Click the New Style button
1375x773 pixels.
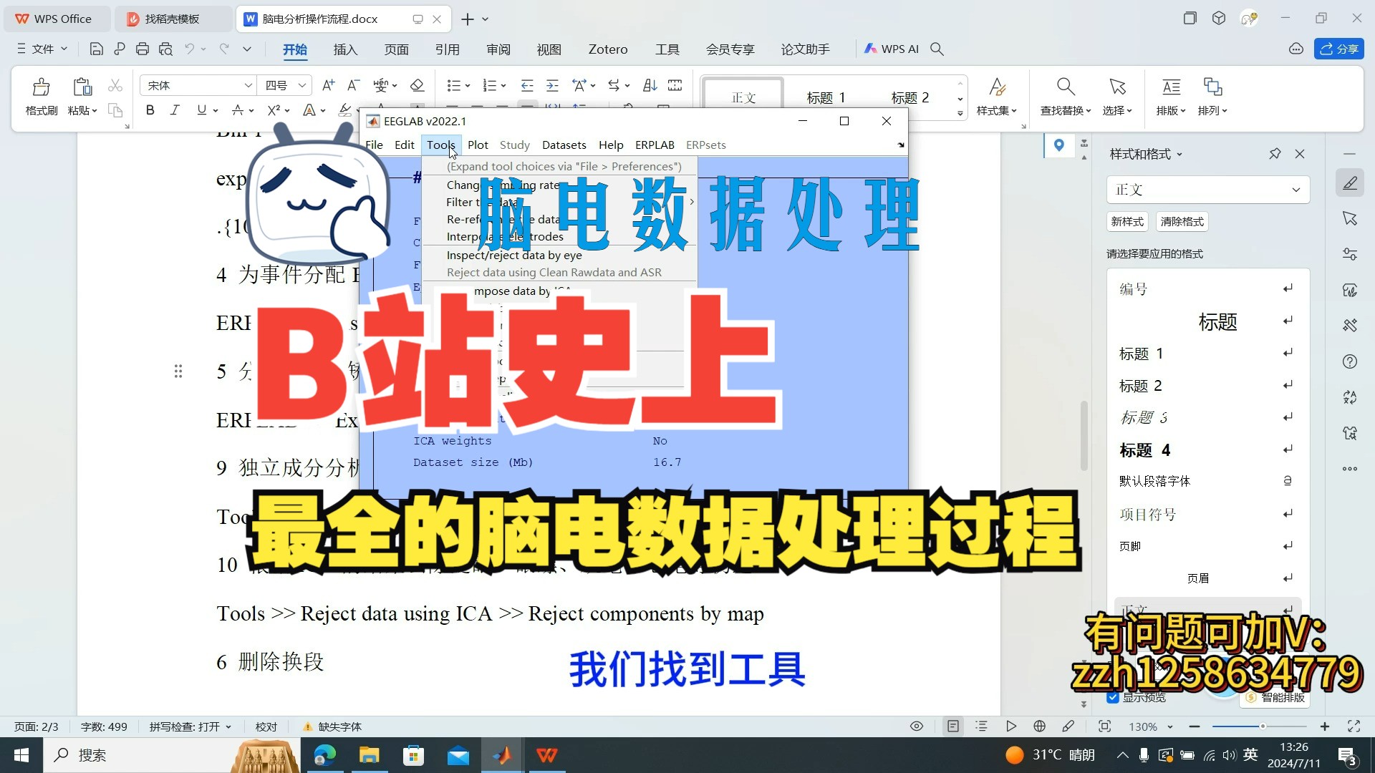[1127, 222]
